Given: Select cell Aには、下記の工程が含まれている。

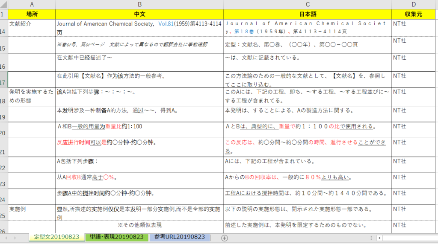Looking at the screenshot, I should (x=308, y=165).
